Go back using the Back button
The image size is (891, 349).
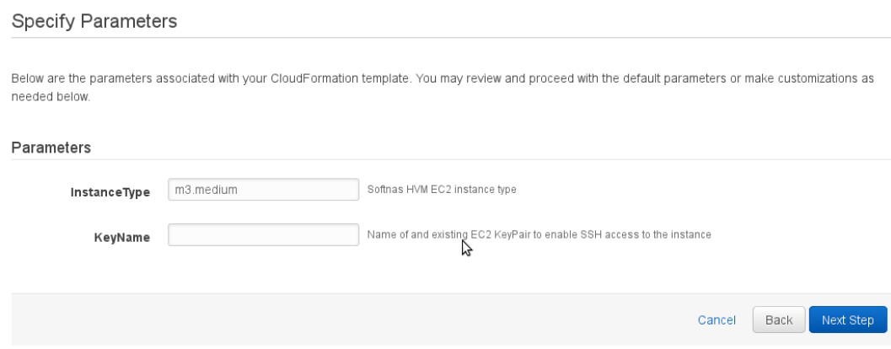[779, 320]
